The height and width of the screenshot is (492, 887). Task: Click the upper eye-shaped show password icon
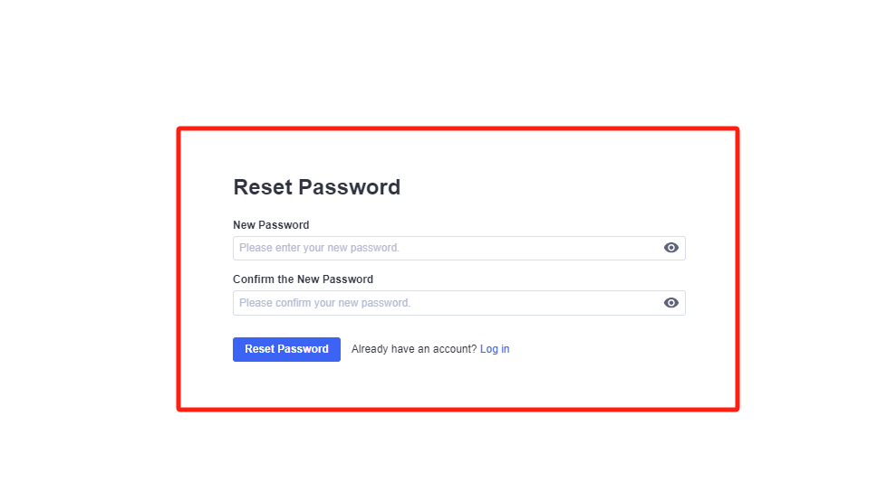(x=670, y=248)
